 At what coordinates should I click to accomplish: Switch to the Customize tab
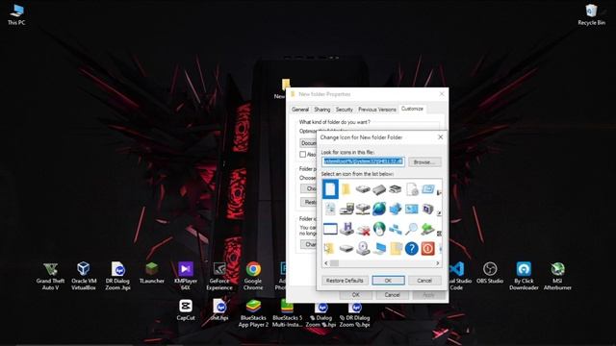tap(412, 109)
